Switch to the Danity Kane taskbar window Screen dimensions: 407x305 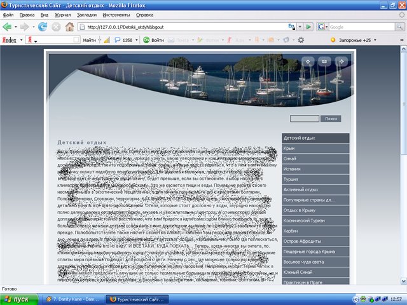73,299
